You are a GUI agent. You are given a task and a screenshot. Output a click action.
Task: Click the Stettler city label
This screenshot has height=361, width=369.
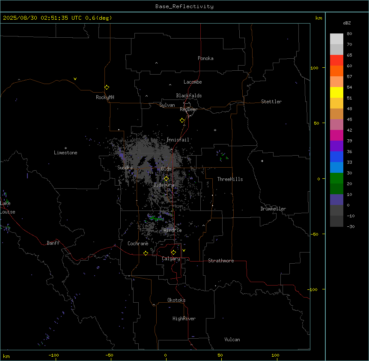click(x=271, y=102)
